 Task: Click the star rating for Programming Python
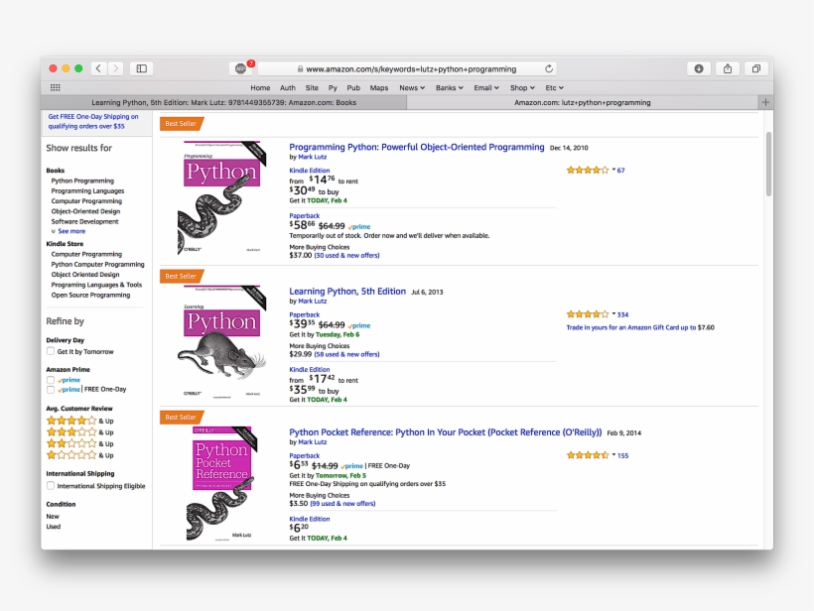[587, 171]
